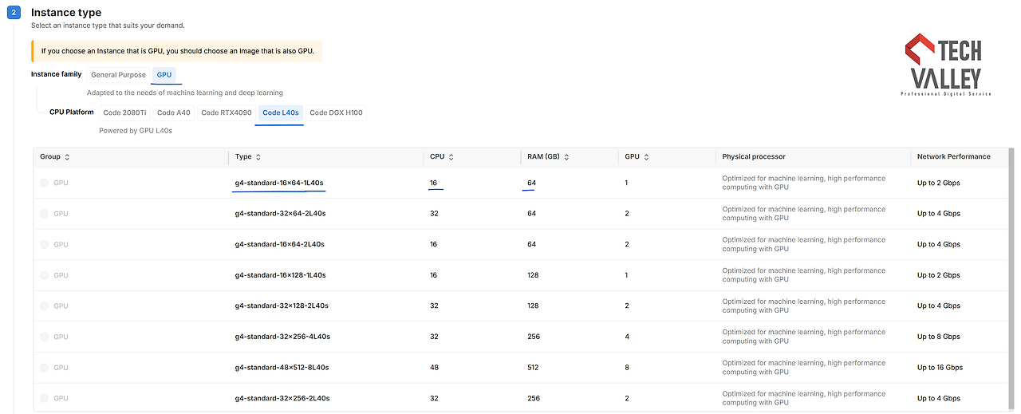Sort by CPU column arrows
Image resolution: width=1021 pixels, height=414 pixels.
click(x=451, y=157)
